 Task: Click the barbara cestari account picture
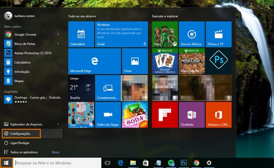point(8,16)
